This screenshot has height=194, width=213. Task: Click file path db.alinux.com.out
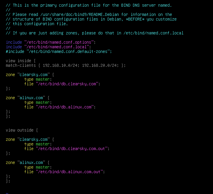69,172
